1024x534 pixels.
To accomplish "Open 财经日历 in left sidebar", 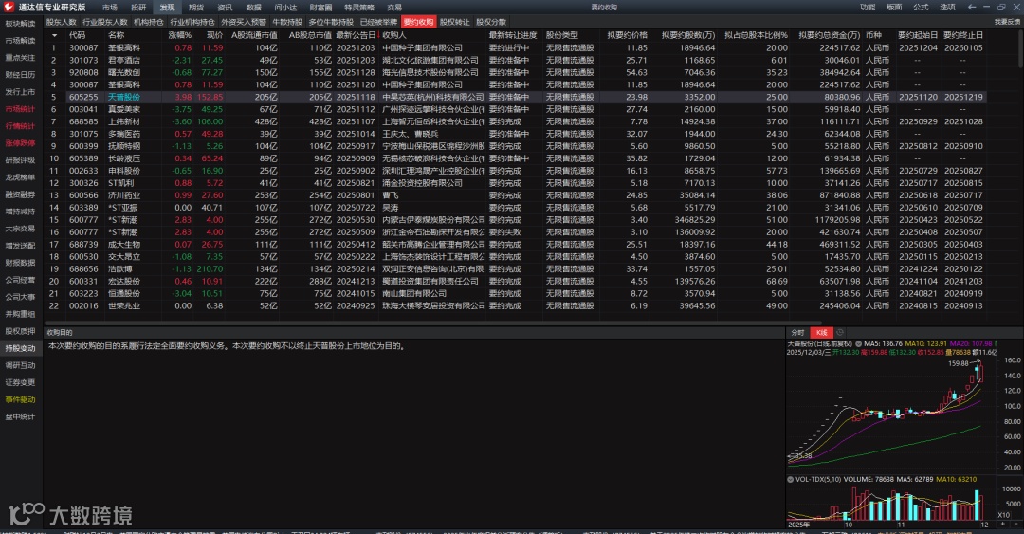I will (20, 75).
